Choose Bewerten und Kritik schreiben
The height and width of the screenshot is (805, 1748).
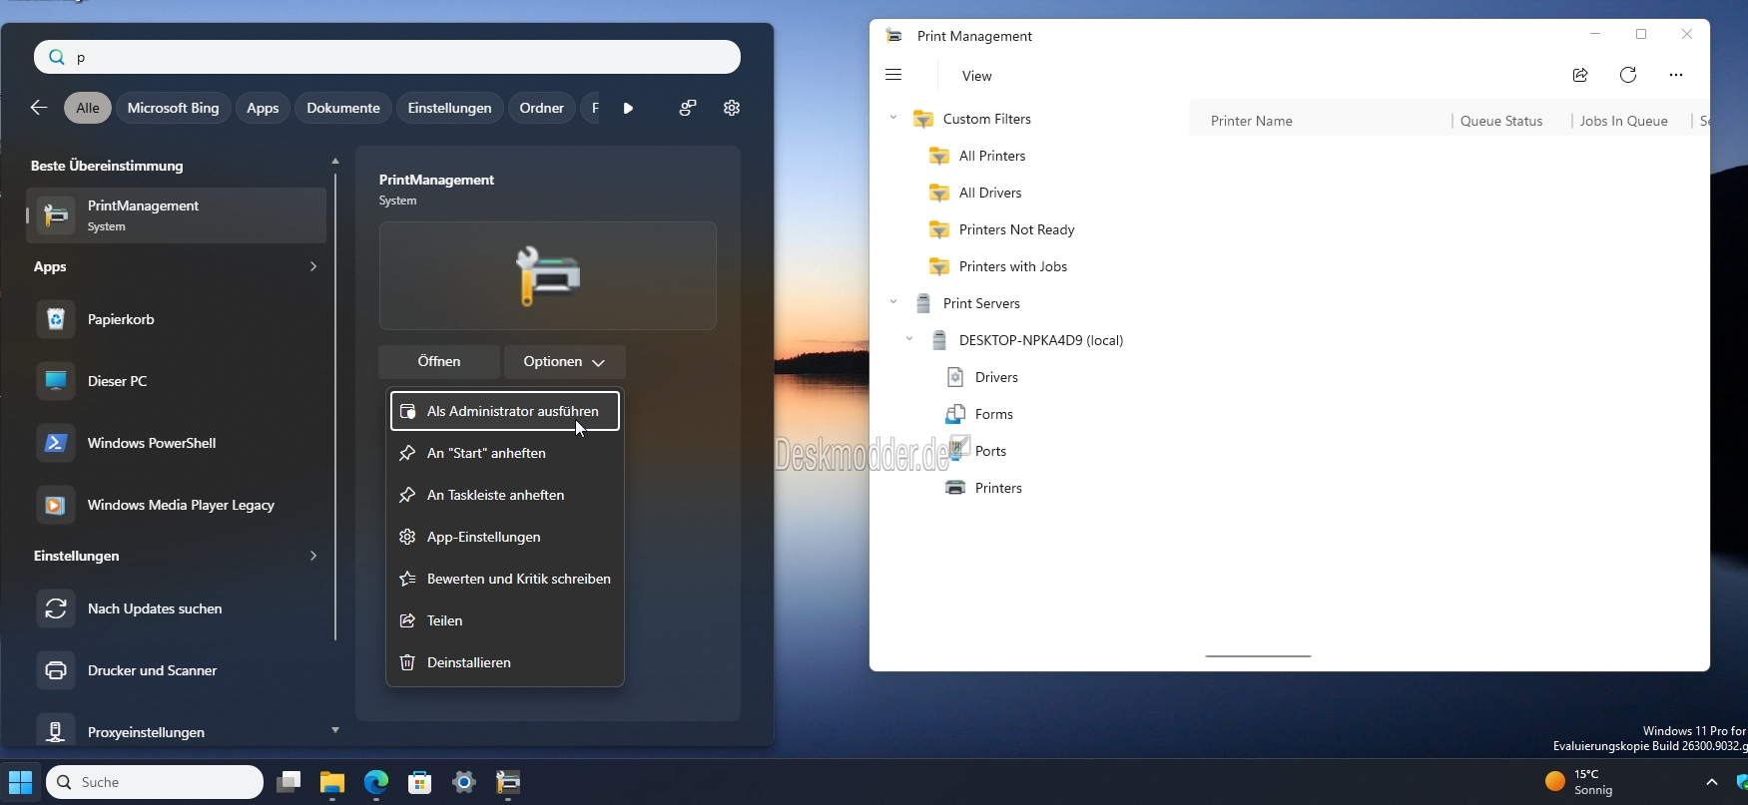point(505,579)
